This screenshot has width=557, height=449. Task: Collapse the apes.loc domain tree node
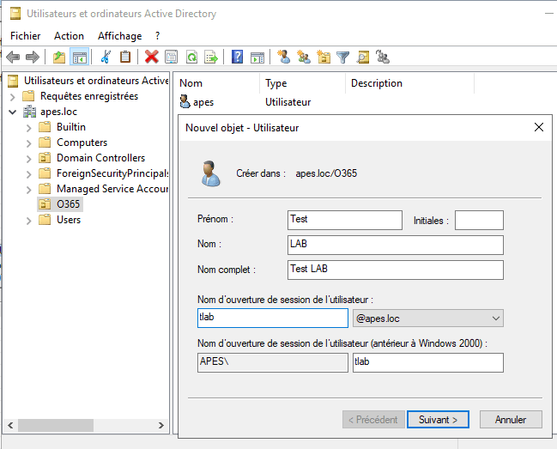[x=13, y=112]
